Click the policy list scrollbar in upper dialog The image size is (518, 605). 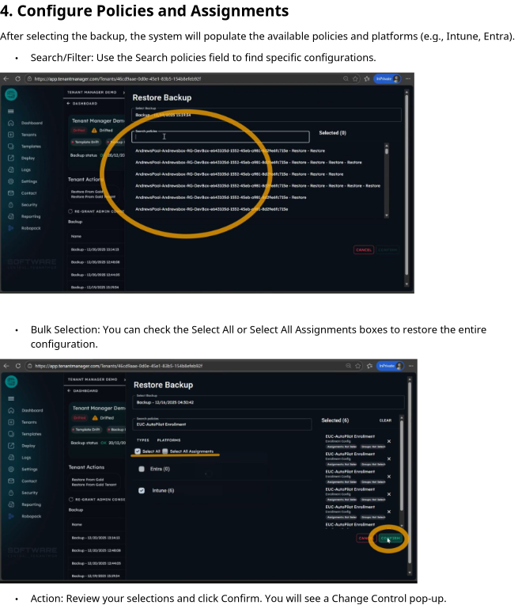point(386,180)
